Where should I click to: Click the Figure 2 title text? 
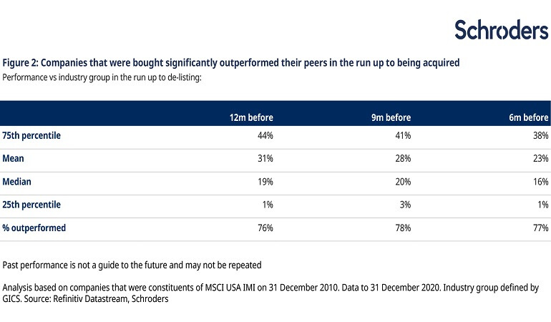231,63
